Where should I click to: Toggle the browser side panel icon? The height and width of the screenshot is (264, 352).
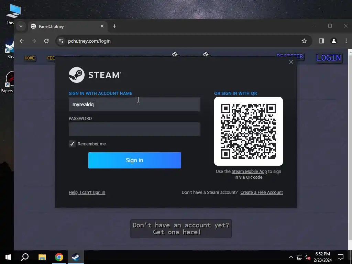321,41
